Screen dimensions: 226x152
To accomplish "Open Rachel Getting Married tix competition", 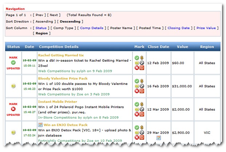I will [x=61, y=55].
